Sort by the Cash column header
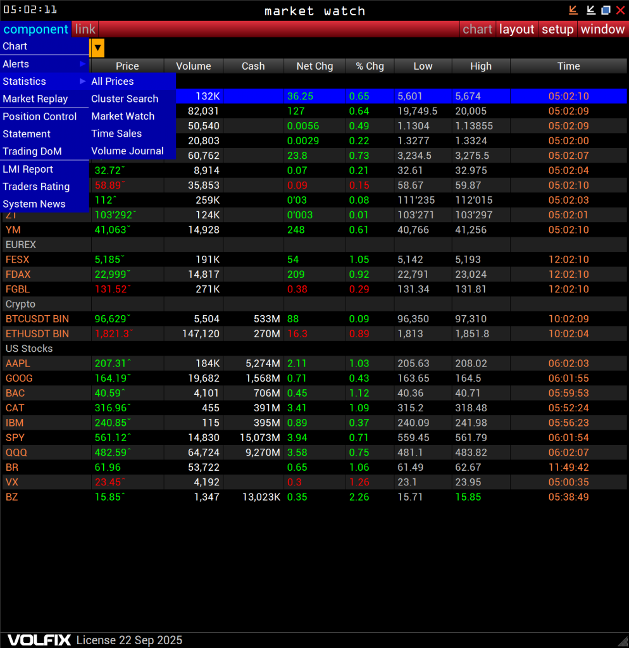Screen dimensions: 629x648 253,66
